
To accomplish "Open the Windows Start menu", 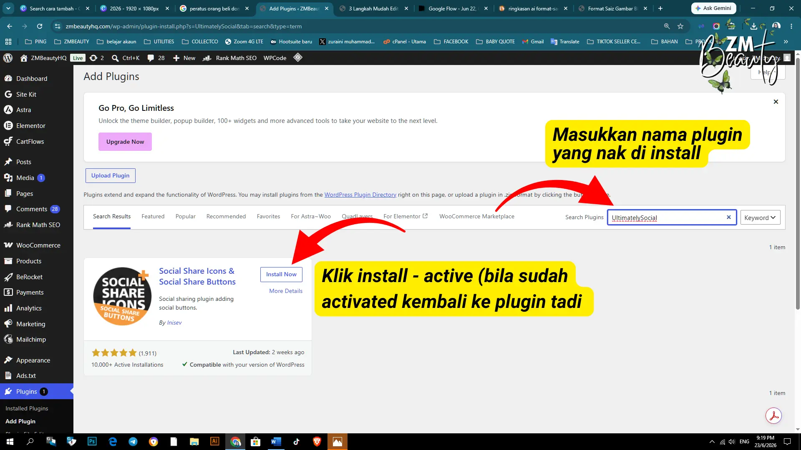I will [x=10, y=442].
